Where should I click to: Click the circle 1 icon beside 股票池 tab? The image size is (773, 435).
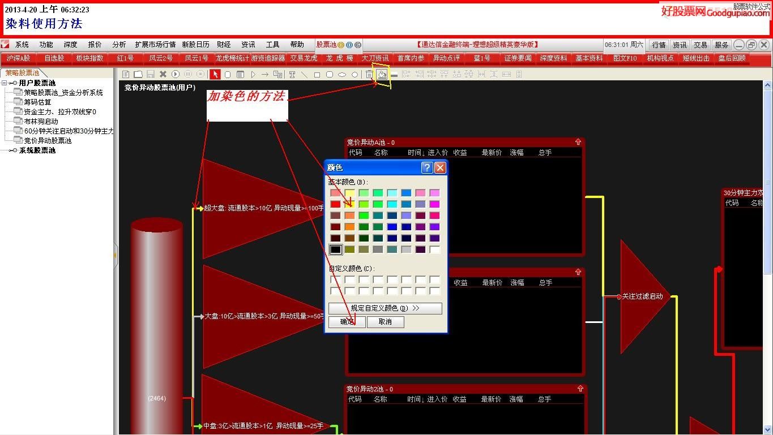coord(341,45)
